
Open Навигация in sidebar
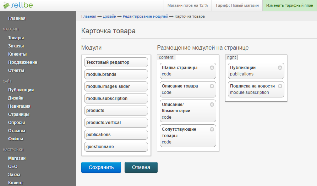[19, 106]
